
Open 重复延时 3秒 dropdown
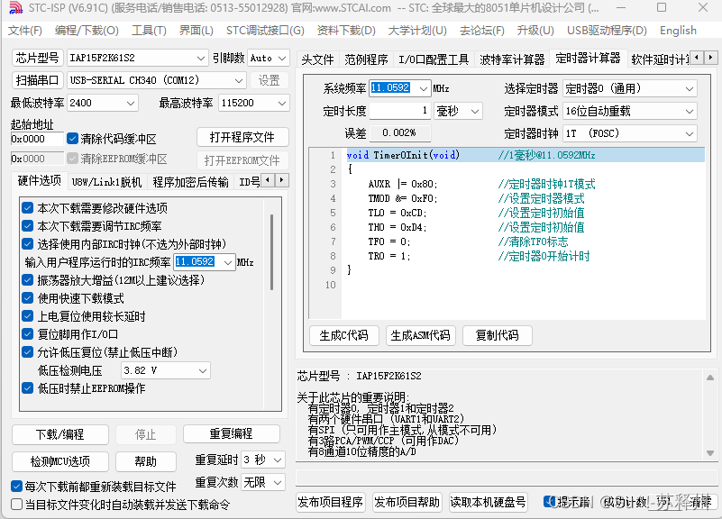263,460
